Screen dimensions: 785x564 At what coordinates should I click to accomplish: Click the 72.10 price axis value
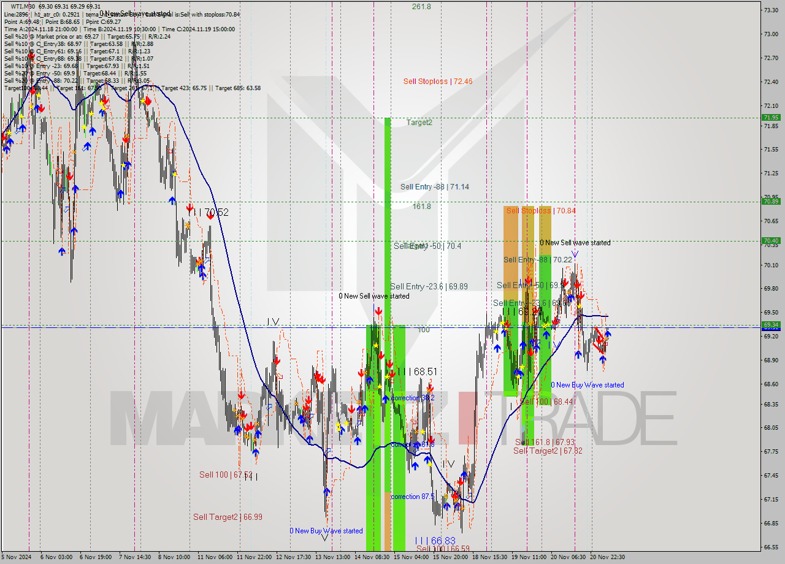[x=771, y=105]
